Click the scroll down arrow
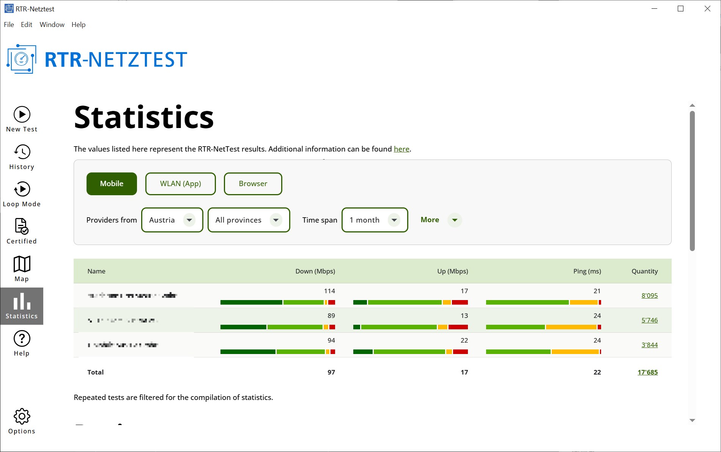 (692, 420)
